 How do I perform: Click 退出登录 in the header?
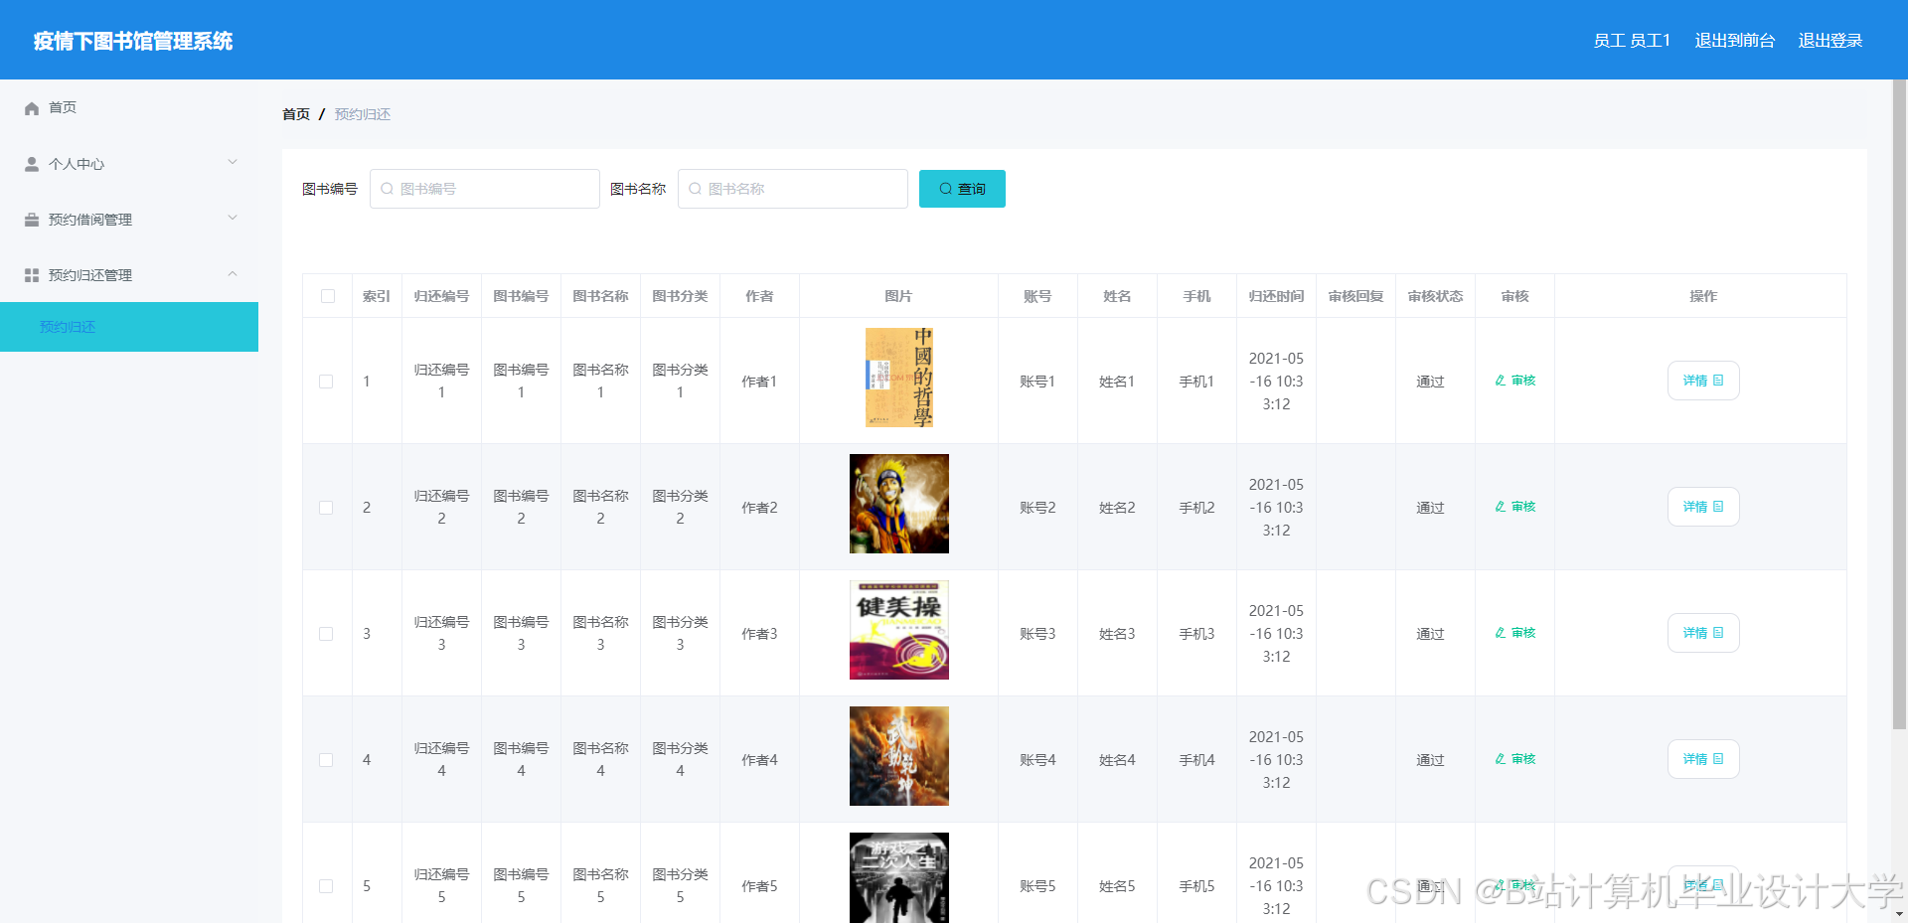click(1830, 41)
